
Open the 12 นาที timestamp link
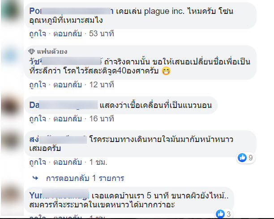[x=102, y=85]
